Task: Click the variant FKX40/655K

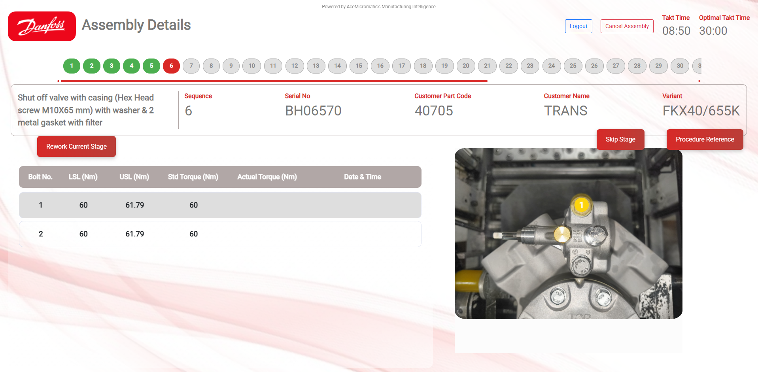Action: (701, 111)
